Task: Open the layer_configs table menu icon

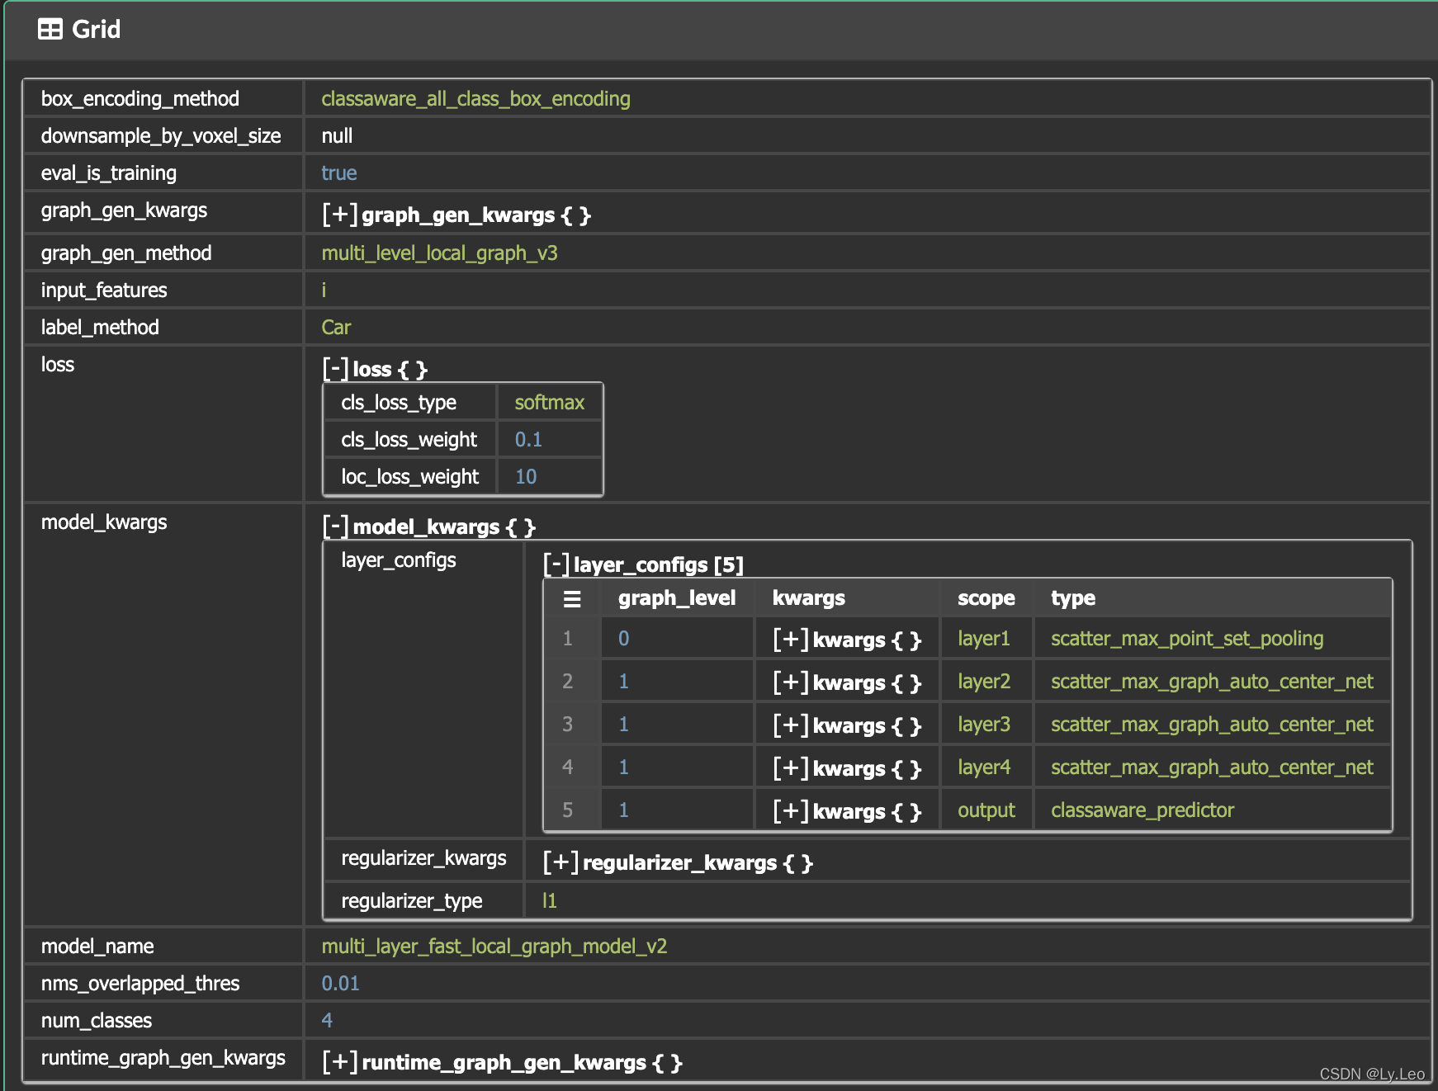Action: click(x=572, y=599)
